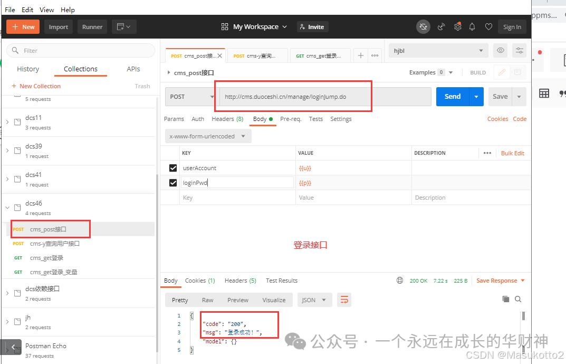Expand the cms_post接口 request title triangle
The width and height of the screenshot is (566, 364).
pyautogui.click(x=169, y=73)
